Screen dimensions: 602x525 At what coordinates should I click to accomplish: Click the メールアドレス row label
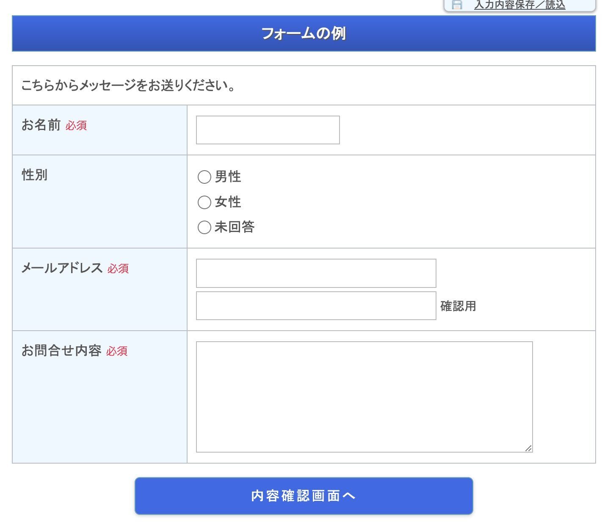(x=62, y=268)
